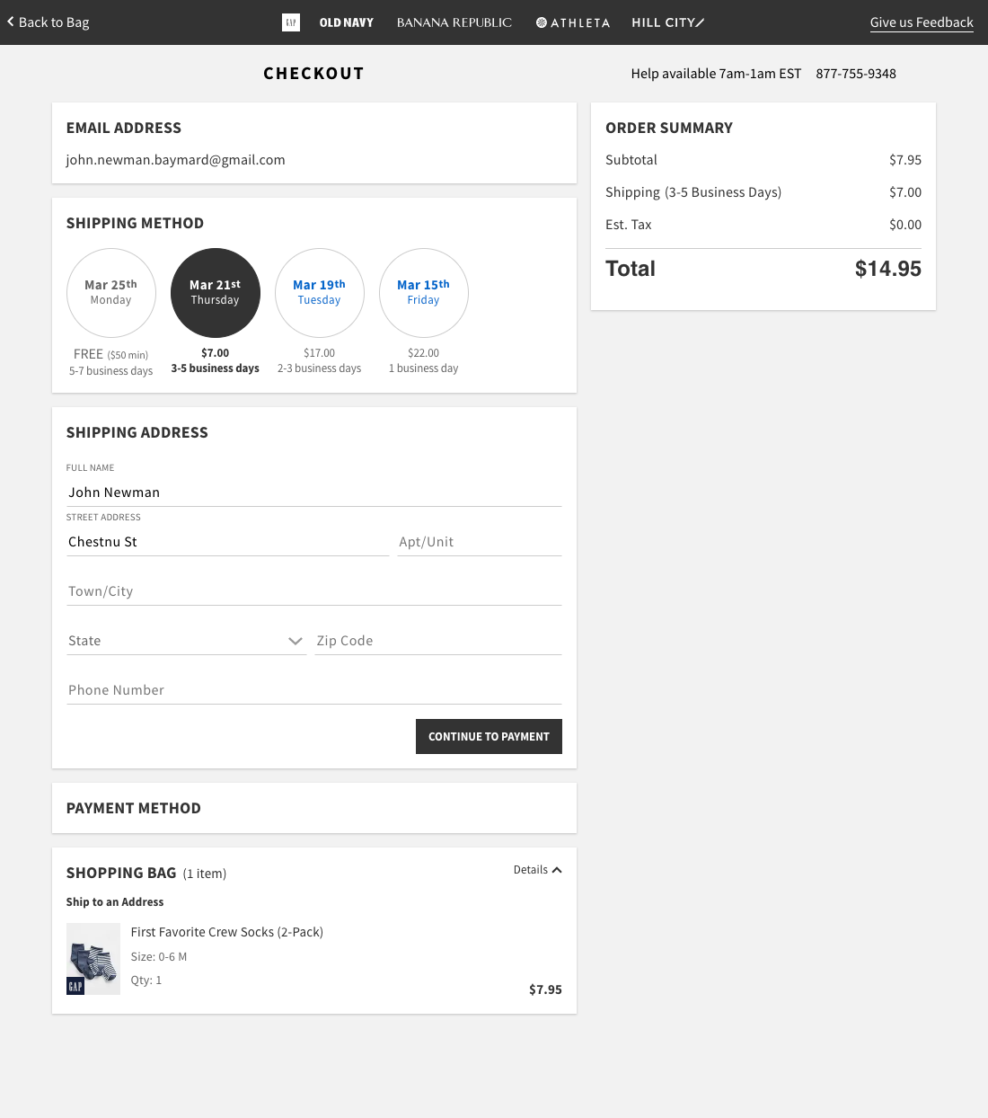Open the Old Navy brand tab
Screen dimensions: 988x1118
click(x=346, y=22)
